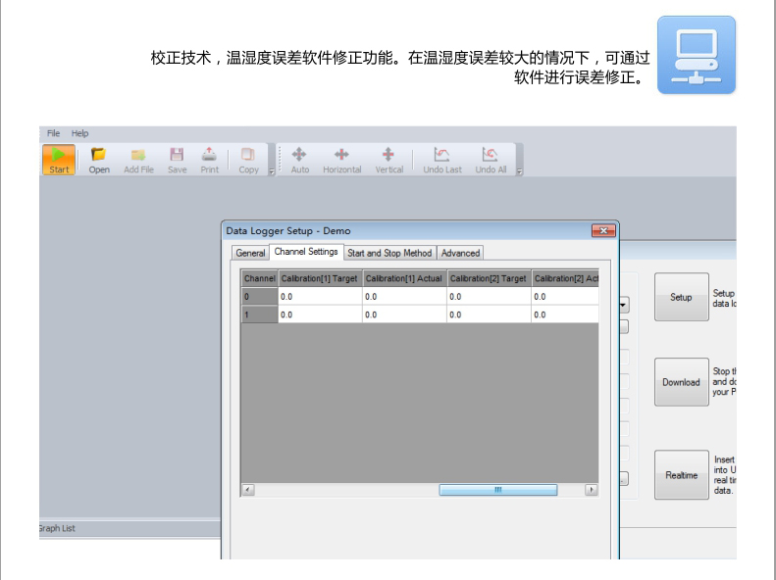Select the Vertical zoom tool
Screen dimensions: 776x580
(389, 160)
